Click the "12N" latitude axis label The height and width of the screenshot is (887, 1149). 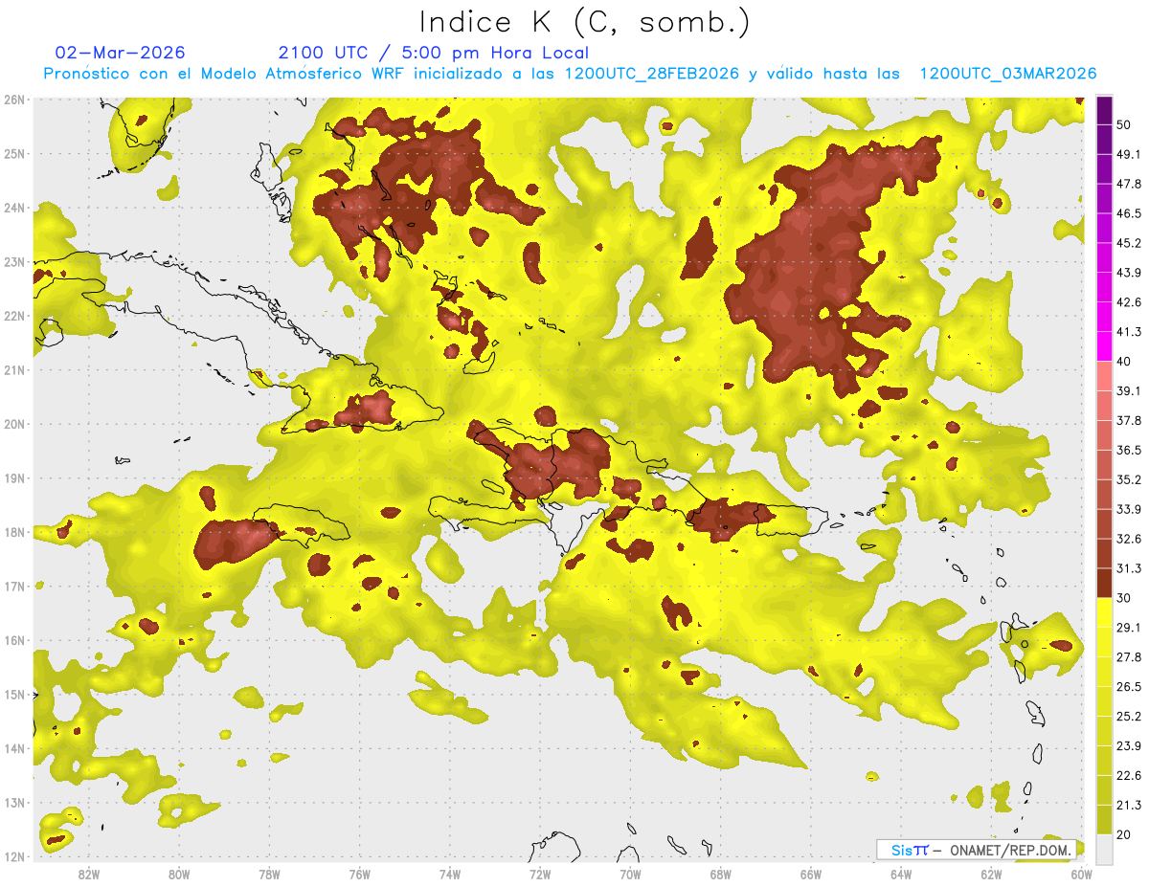click(13, 856)
